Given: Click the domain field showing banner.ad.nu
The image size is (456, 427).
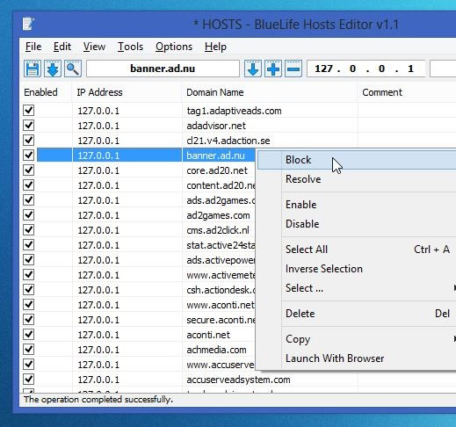Looking at the screenshot, I should 163,69.
